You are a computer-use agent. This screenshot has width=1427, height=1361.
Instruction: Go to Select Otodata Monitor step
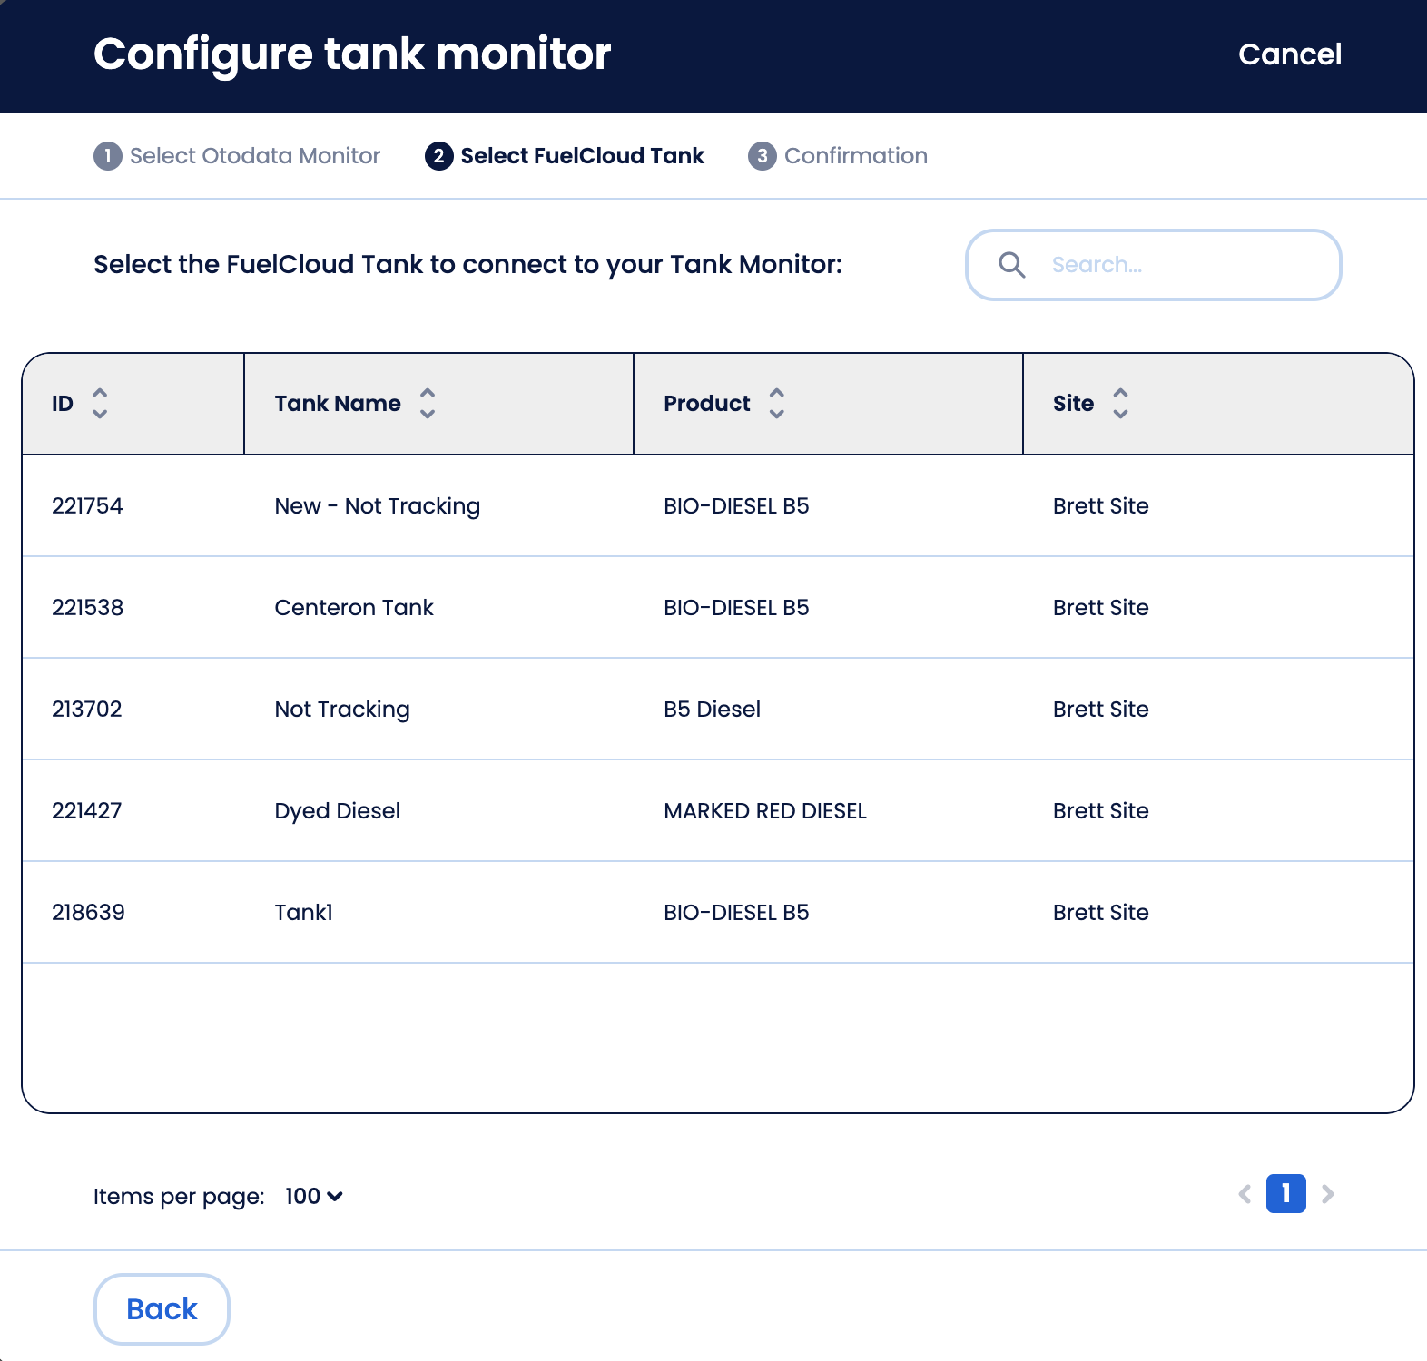pos(237,156)
